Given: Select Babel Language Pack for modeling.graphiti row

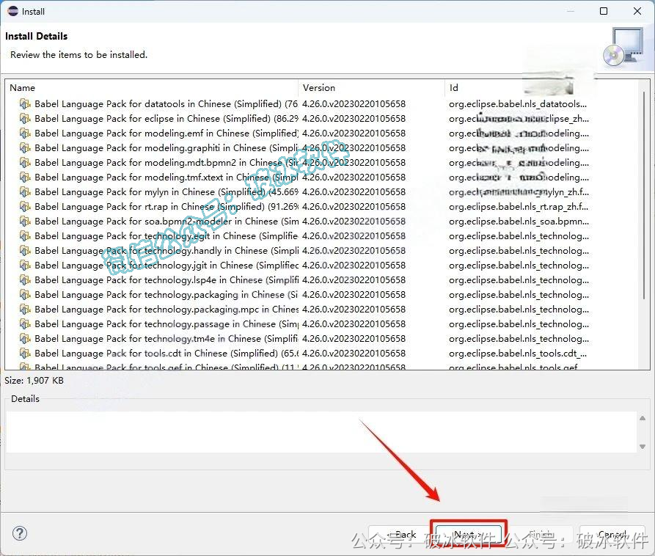Looking at the screenshot, I should [x=322, y=147].
